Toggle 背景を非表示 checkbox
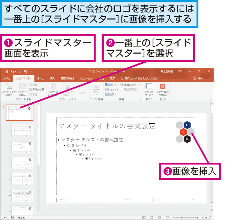Viewport: 225px width, 220px height. tap(129, 90)
